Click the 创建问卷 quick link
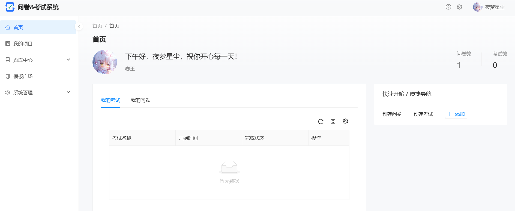 tap(392, 114)
